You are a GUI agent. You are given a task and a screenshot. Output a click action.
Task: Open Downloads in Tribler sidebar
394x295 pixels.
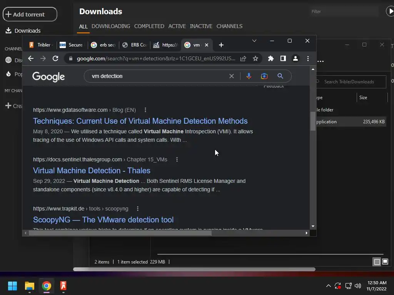23,31
